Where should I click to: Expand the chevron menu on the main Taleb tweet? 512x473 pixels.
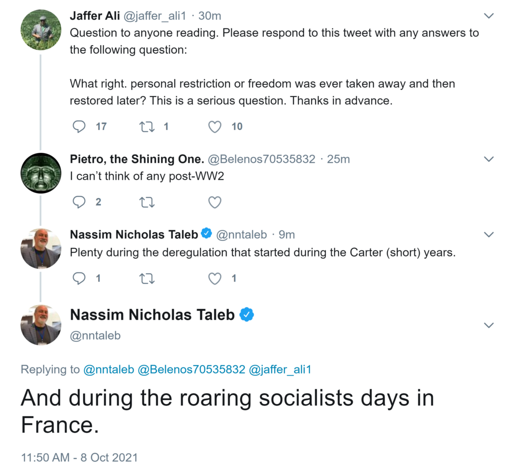click(489, 325)
